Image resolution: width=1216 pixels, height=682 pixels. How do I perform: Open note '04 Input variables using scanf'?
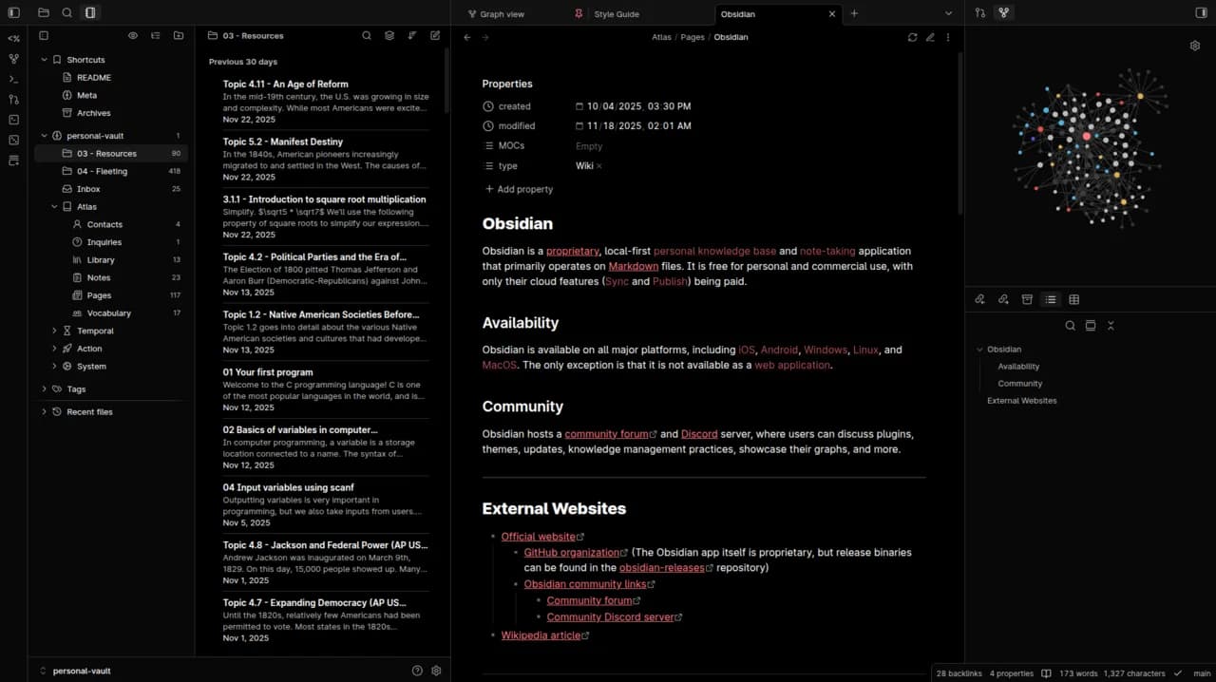click(325, 504)
